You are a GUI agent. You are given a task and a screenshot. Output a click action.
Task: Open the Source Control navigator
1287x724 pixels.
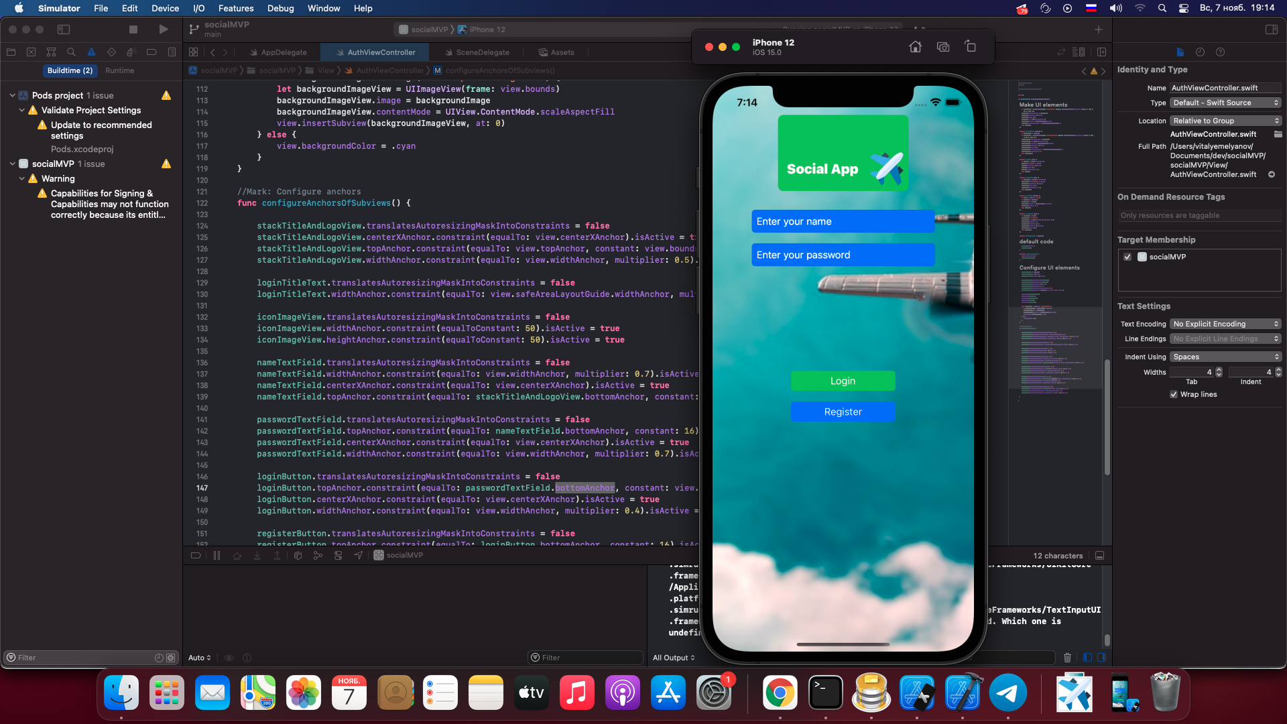[31, 52]
